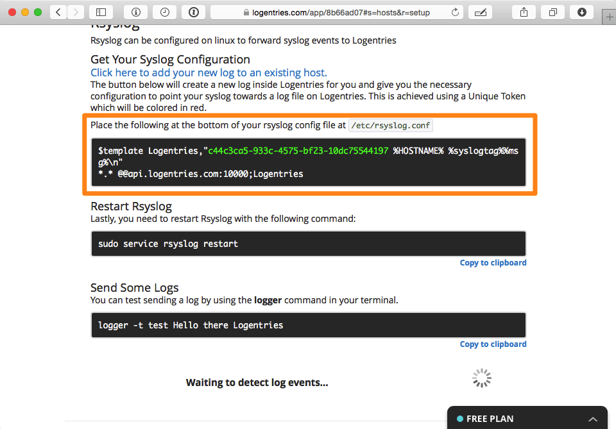Click the 'Restart Rsyslog' heading

click(x=131, y=206)
